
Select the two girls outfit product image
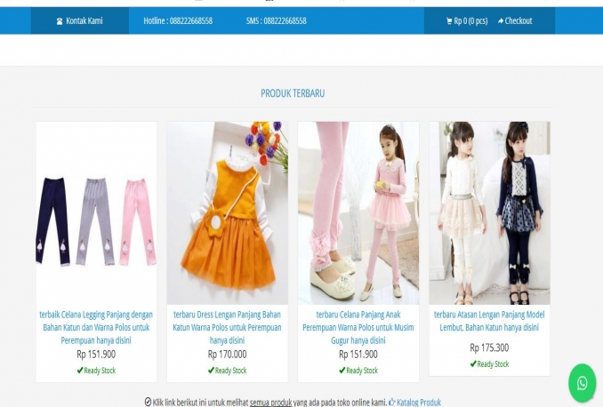tap(489, 213)
